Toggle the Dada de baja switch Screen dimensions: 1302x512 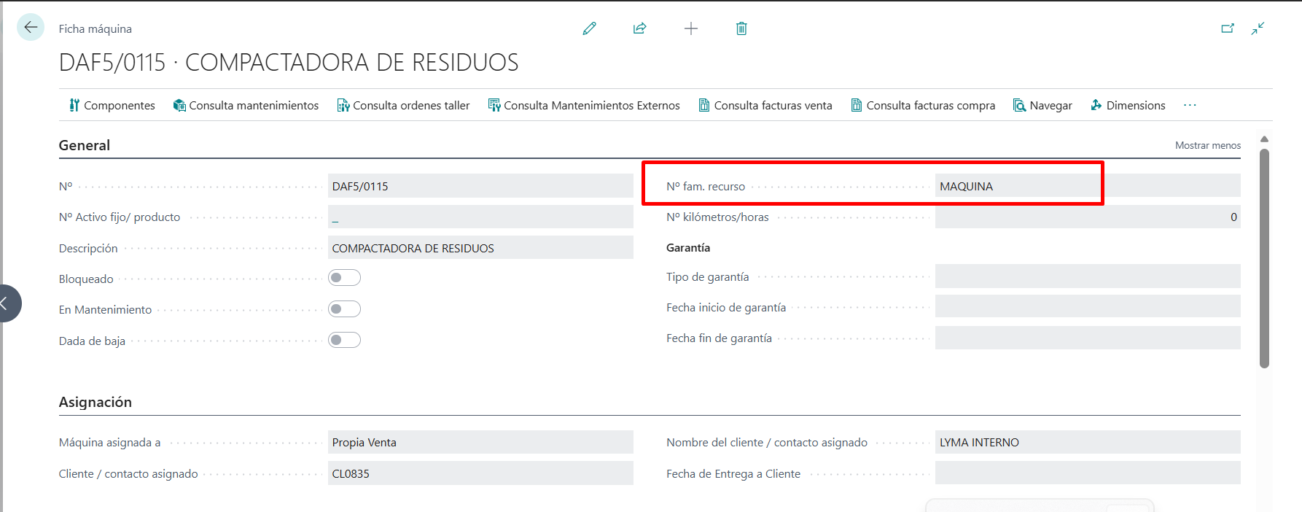tap(344, 340)
